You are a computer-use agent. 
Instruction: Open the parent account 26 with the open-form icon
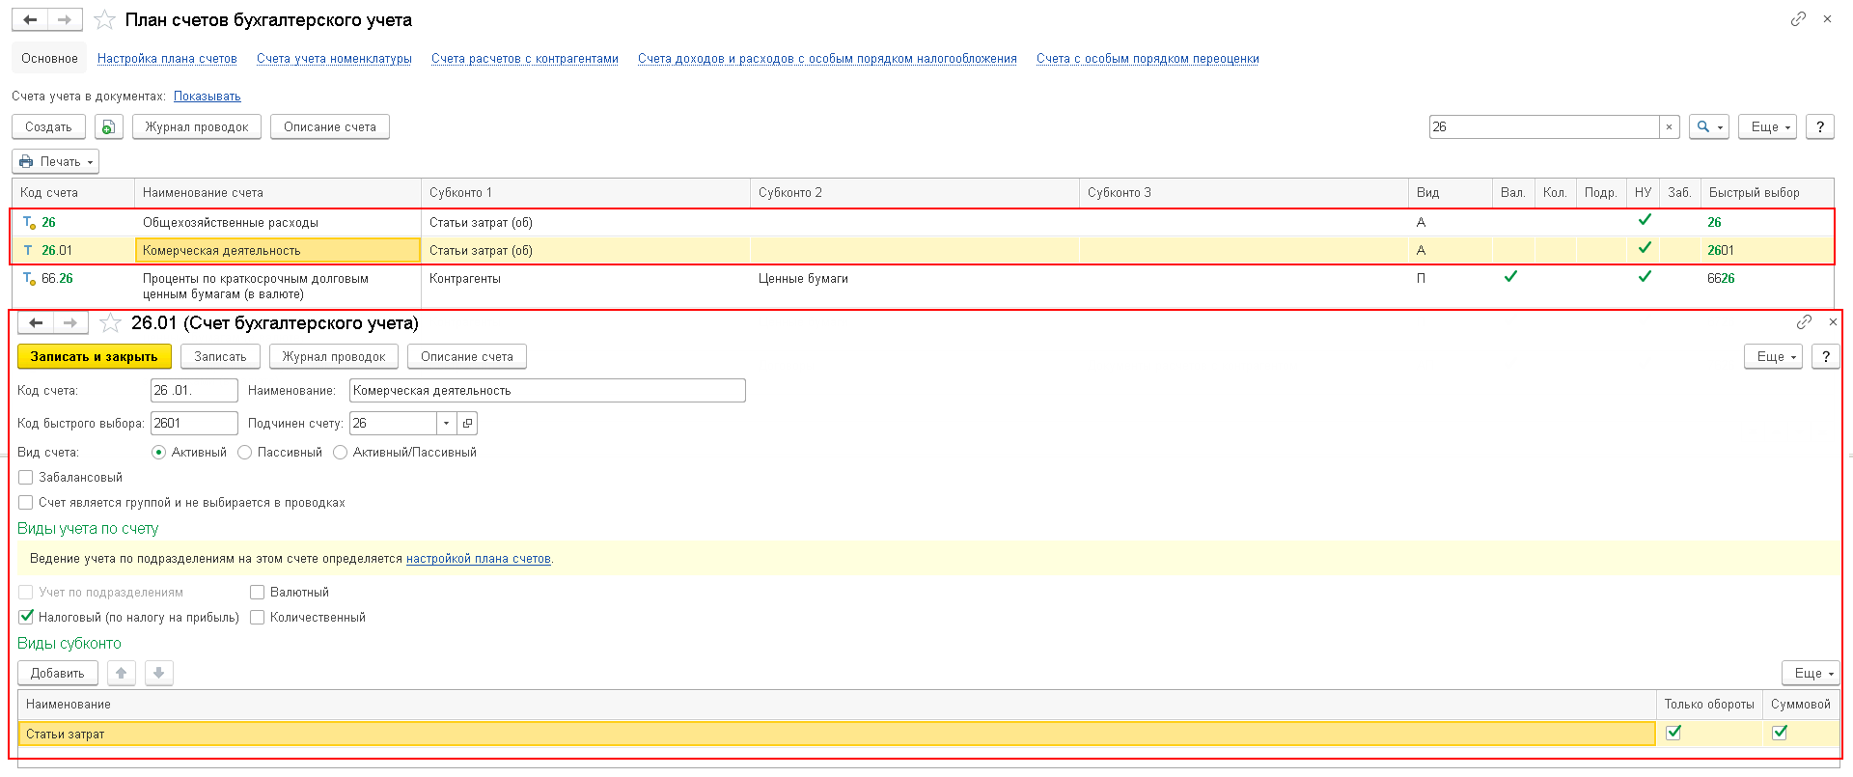pos(467,424)
